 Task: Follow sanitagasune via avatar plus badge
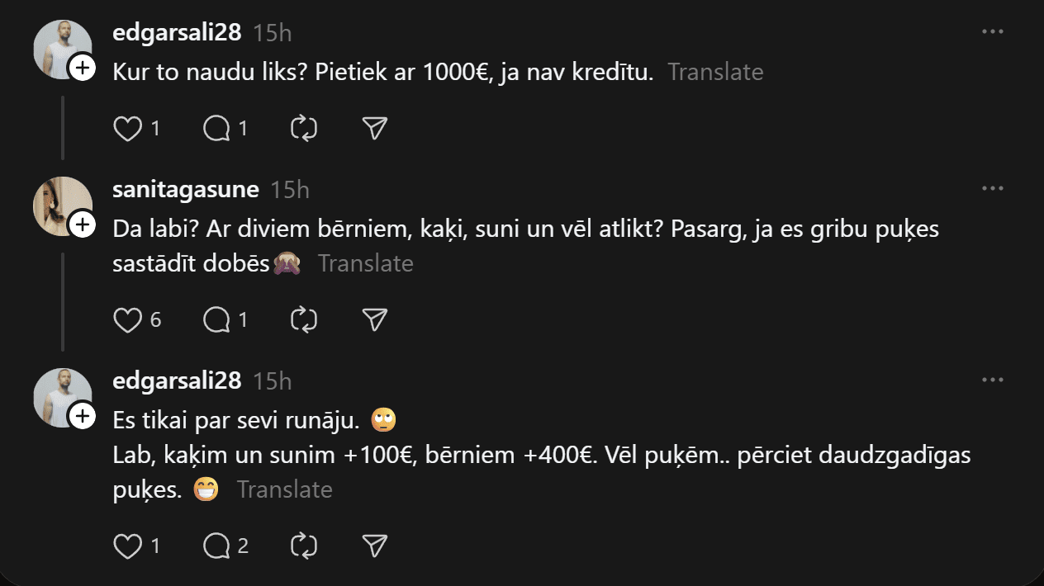coord(83,224)
